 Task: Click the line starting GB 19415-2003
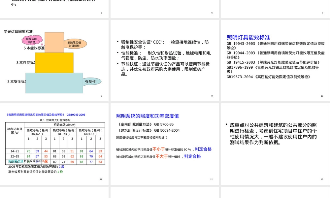point(274,62)
